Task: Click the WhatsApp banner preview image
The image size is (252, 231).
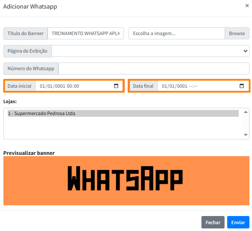Action: [126, 181]
